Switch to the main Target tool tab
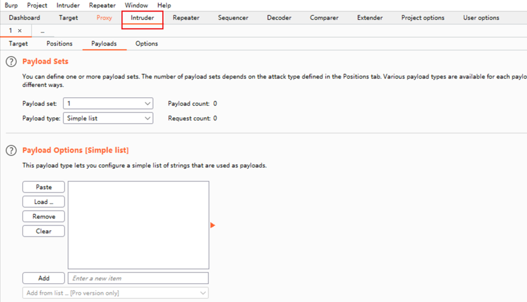This screenshot has height=302, width=527. (x=68, y=18)
